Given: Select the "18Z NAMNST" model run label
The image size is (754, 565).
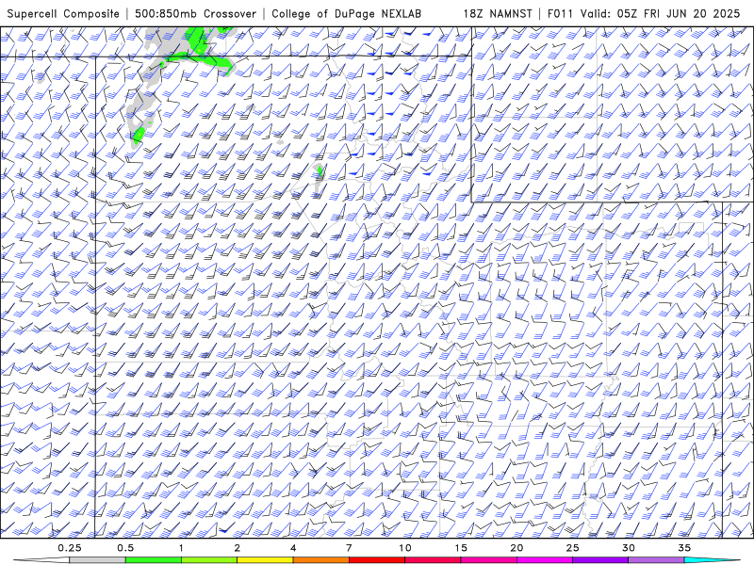Looking at the screenshot, I should tap(498, 14).
